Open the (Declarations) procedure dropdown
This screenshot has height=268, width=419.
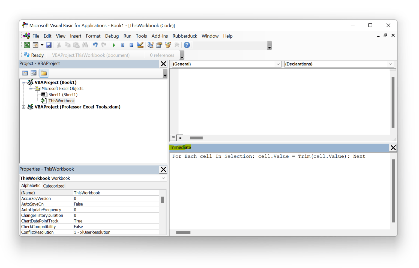[x=390, y=64]
